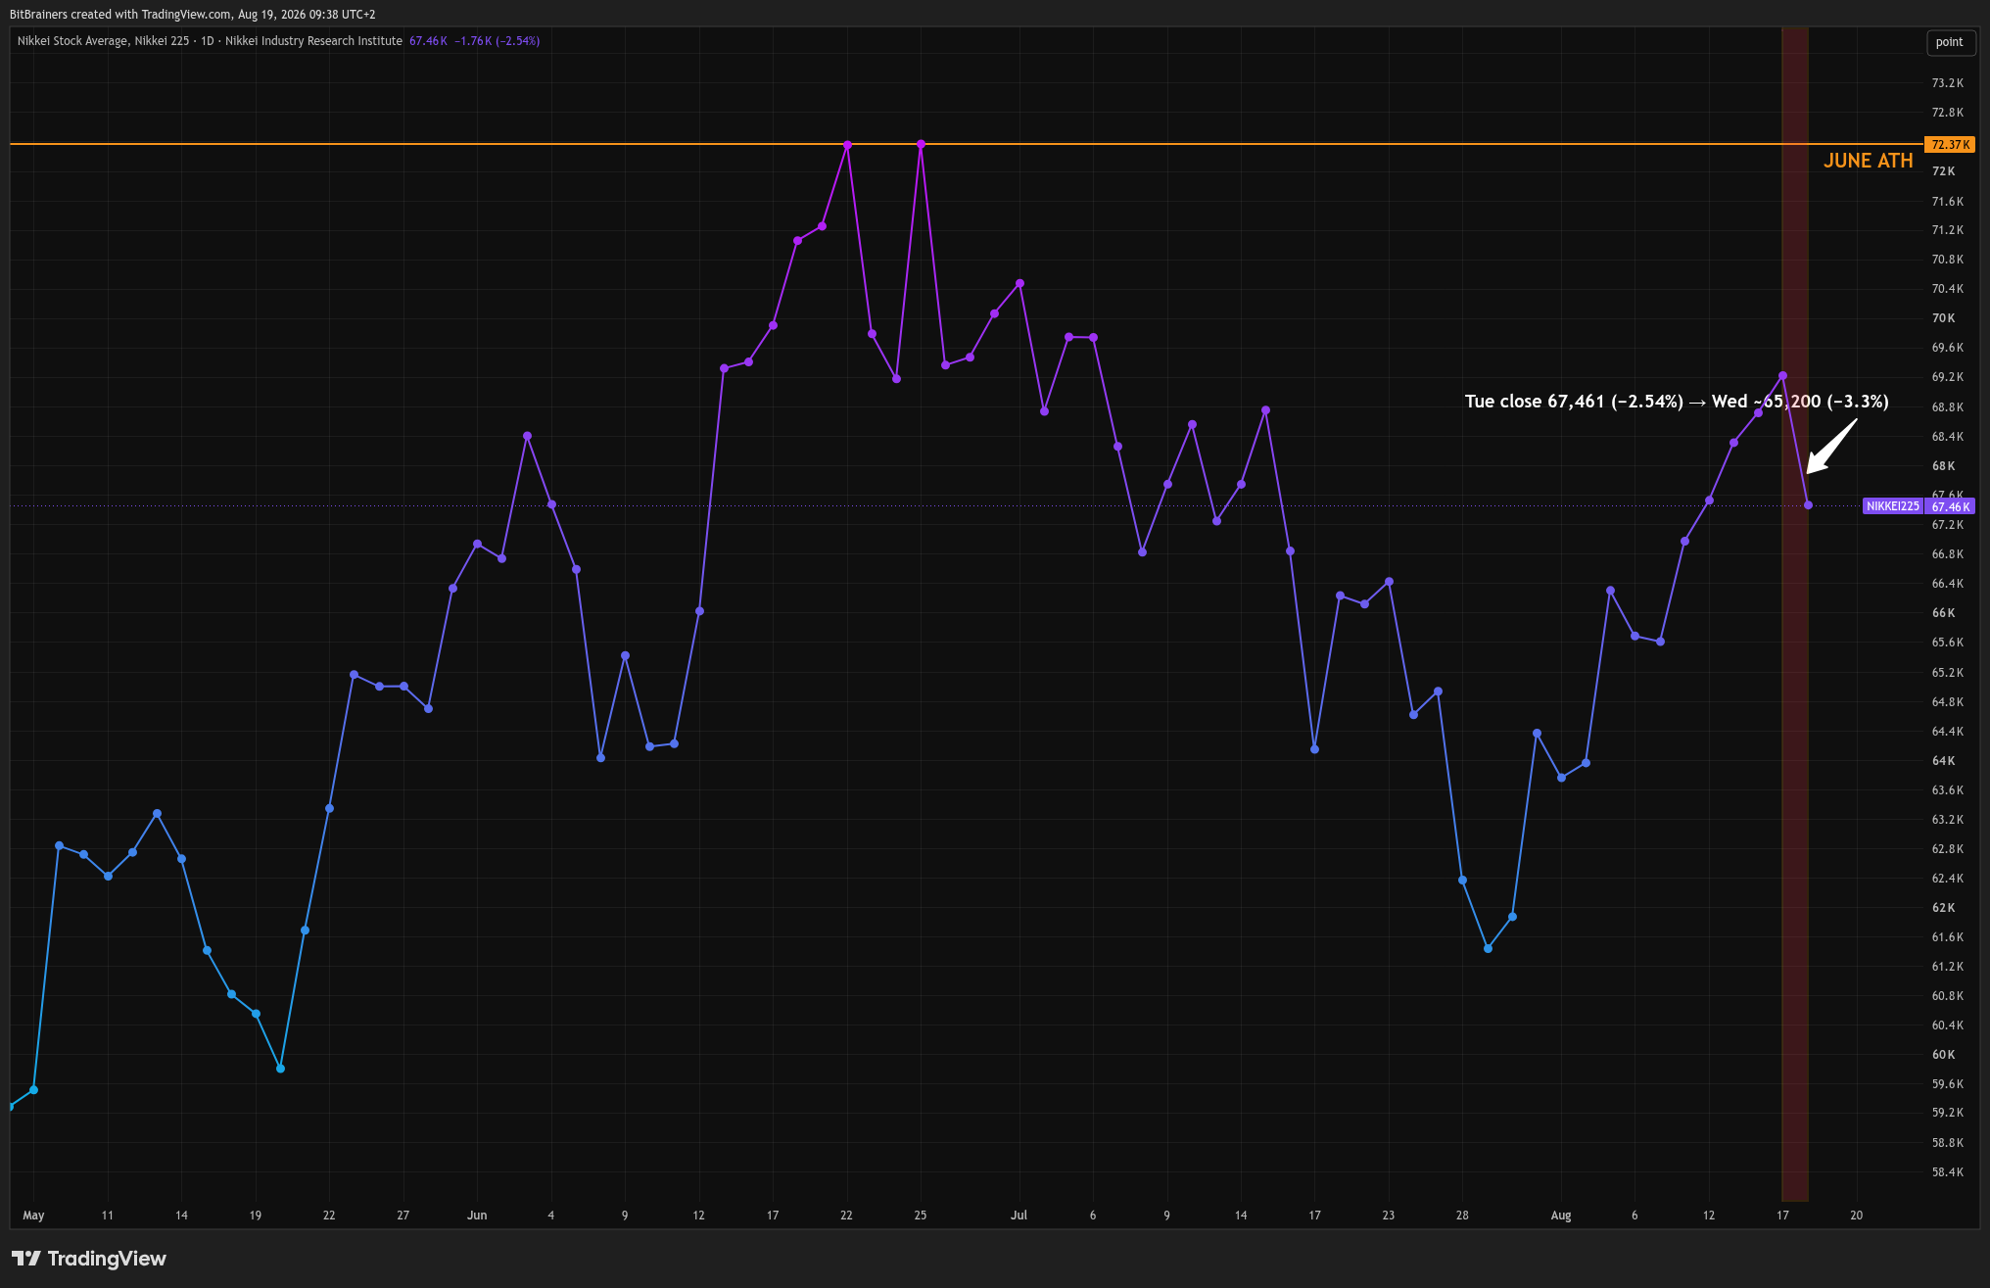This screenshot has height=1288, width=1990.
Task: Click the 'May' label on time axis
Action: tap(33, 1216)
